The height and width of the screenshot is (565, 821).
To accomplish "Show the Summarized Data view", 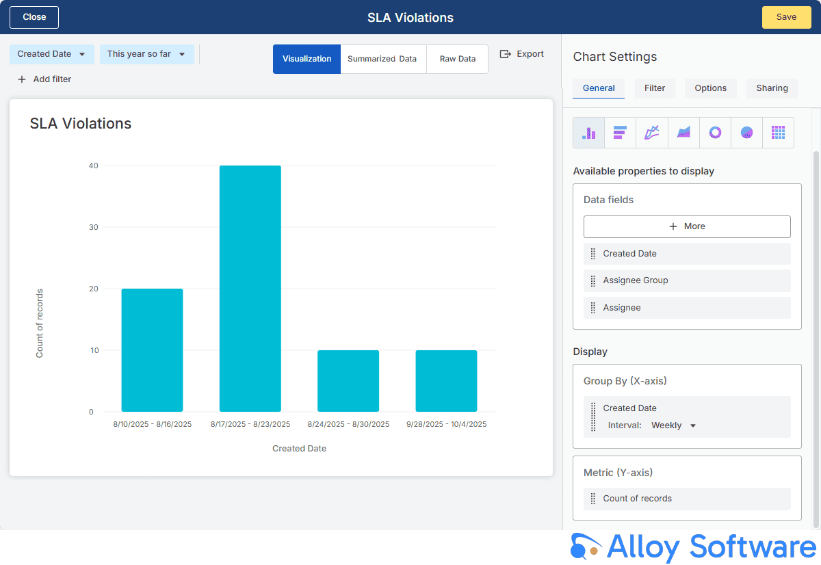I will click(x=382, y=59).
